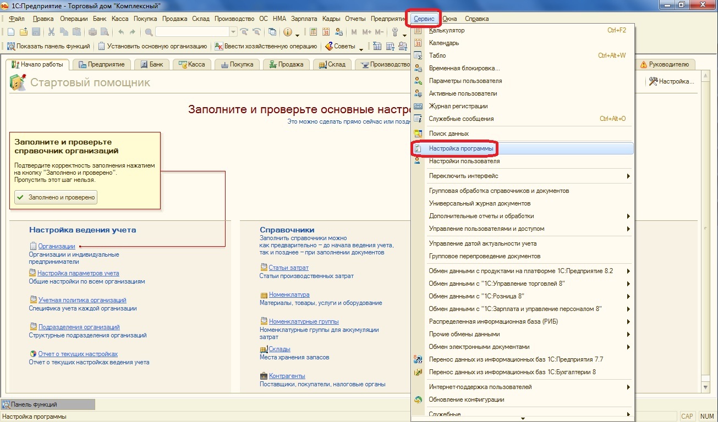Image resolution: width=718 pixels, height=422 pixels.
Task: Switch to the Руководителю tab
Action: (664, 64)
